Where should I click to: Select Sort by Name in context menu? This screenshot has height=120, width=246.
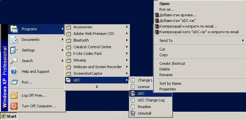(170, 83)
